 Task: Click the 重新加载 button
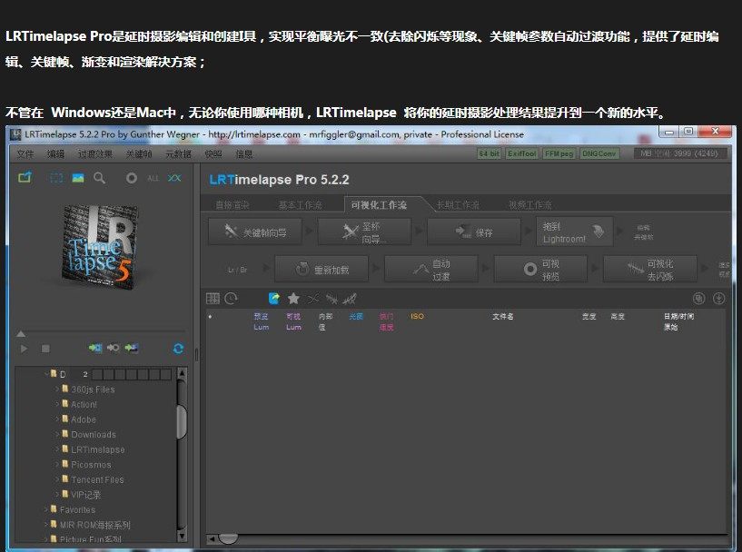click(322, 269)
